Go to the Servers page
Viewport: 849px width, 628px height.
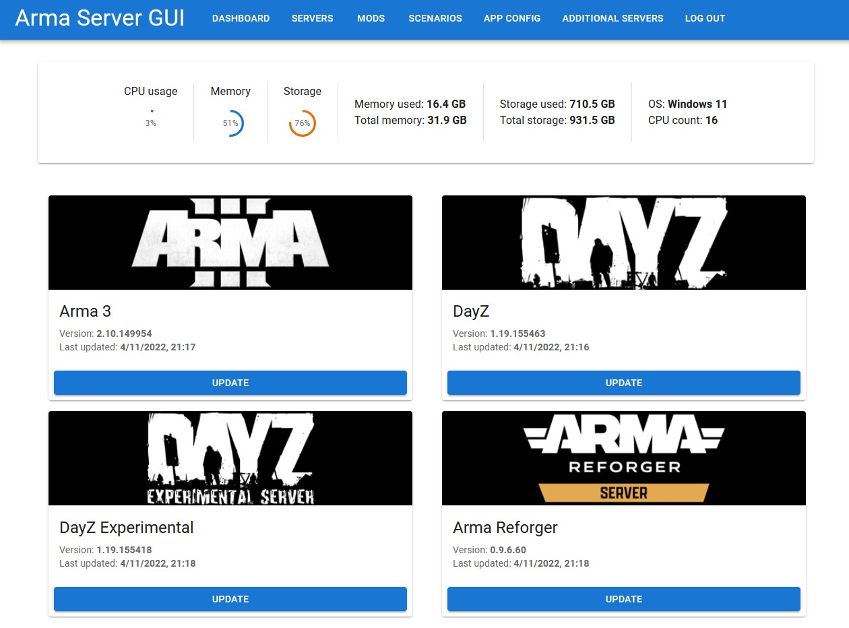point(312,18)
